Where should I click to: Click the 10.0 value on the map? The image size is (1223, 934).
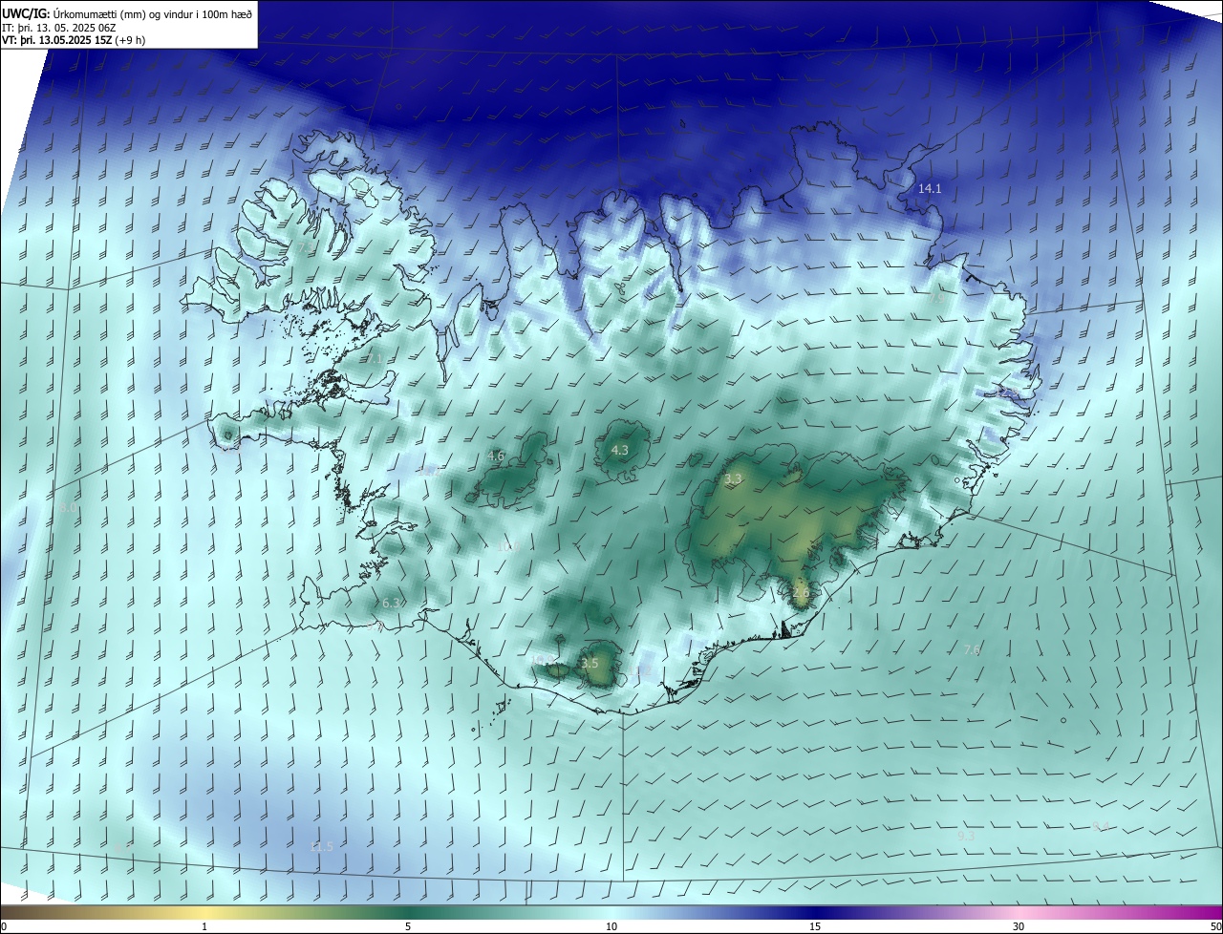point(507,548)
